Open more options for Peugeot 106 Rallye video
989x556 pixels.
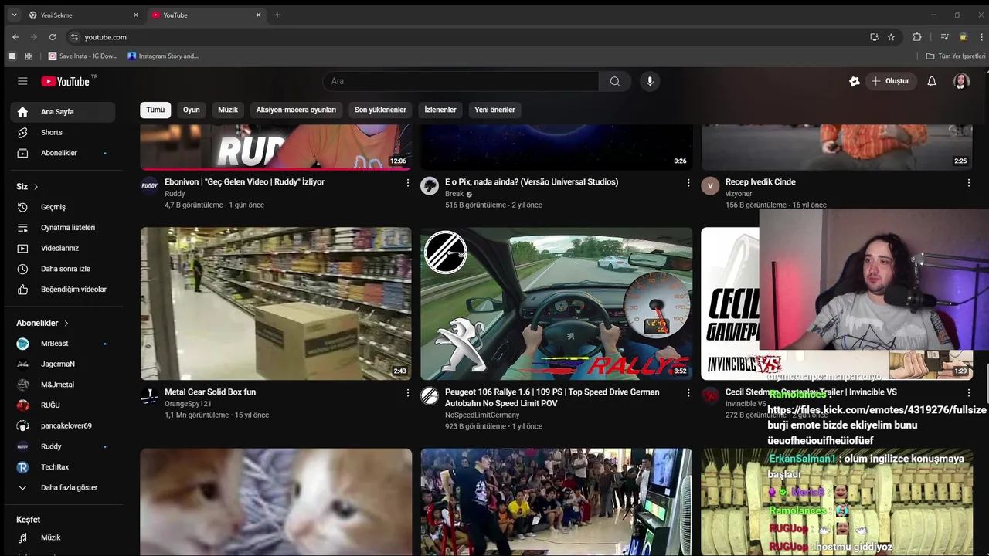688,393
